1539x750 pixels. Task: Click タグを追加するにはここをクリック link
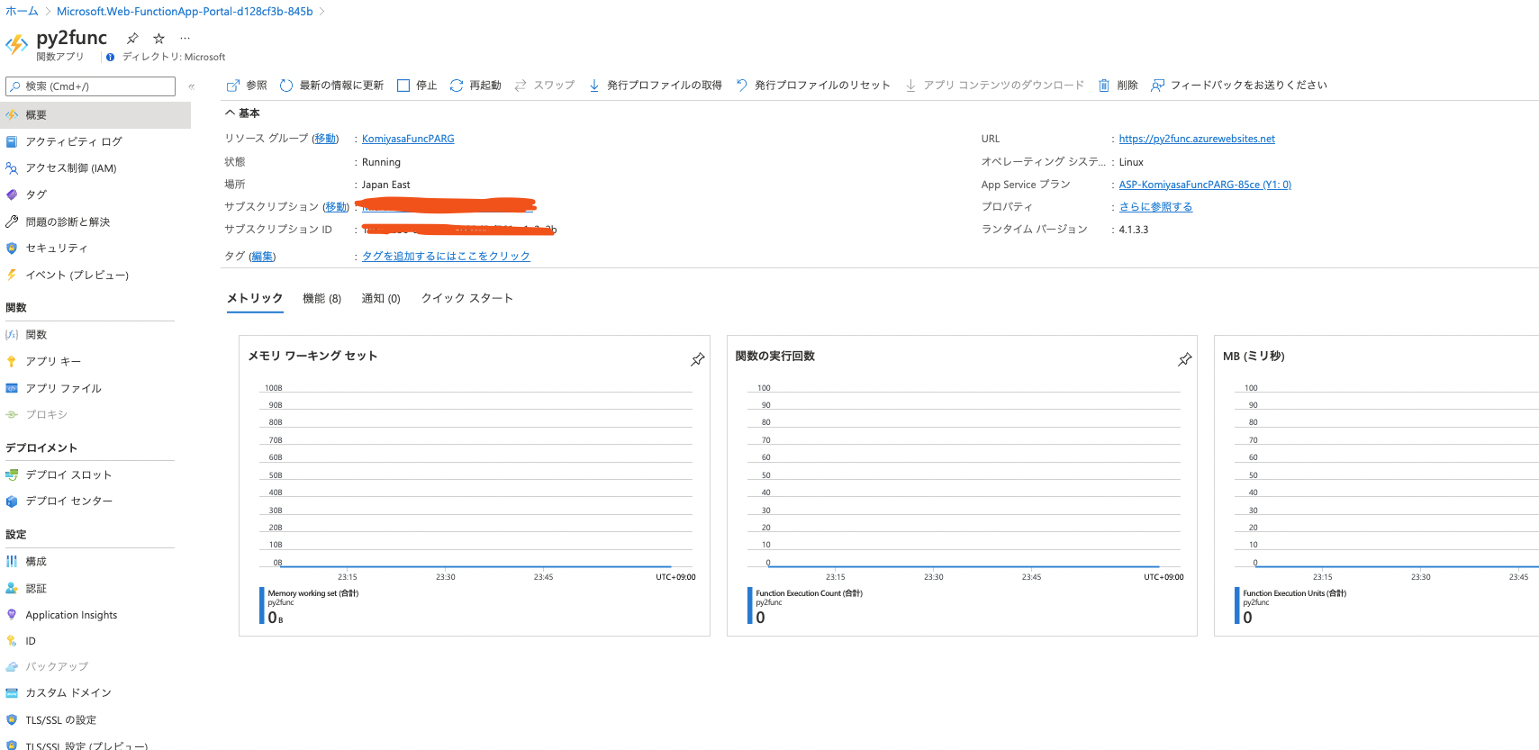446,257
